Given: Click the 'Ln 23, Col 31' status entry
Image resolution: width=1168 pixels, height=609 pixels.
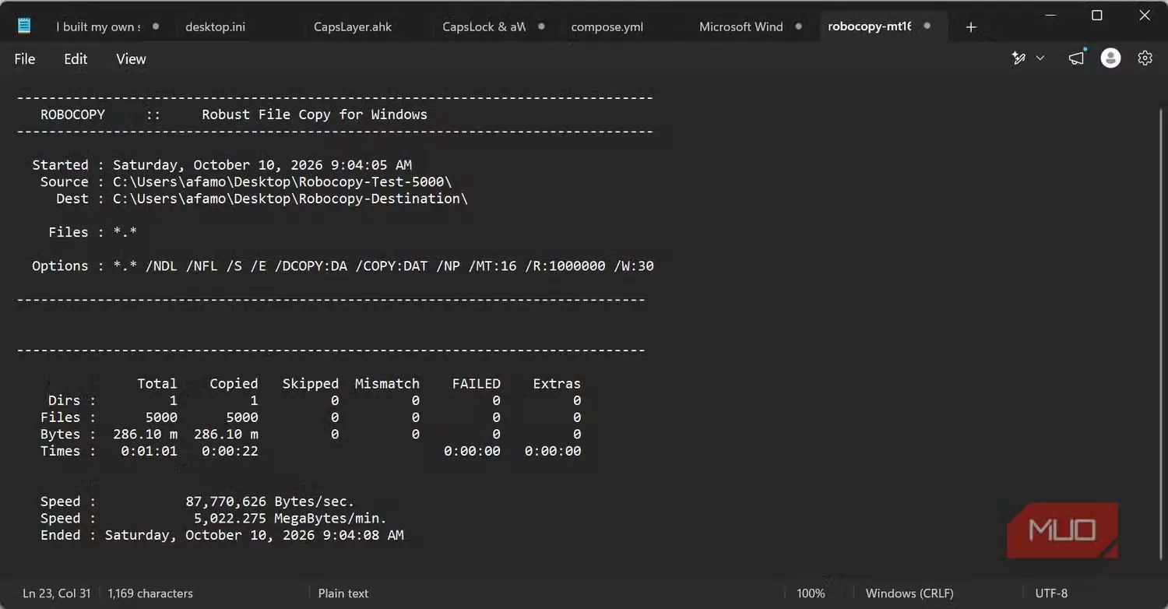Looking at the screenshot, I should click(57, 593).
